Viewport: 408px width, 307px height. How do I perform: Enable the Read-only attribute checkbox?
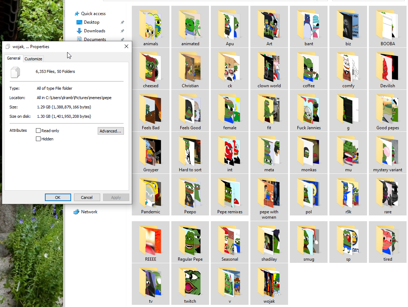[x=38, y=131]
